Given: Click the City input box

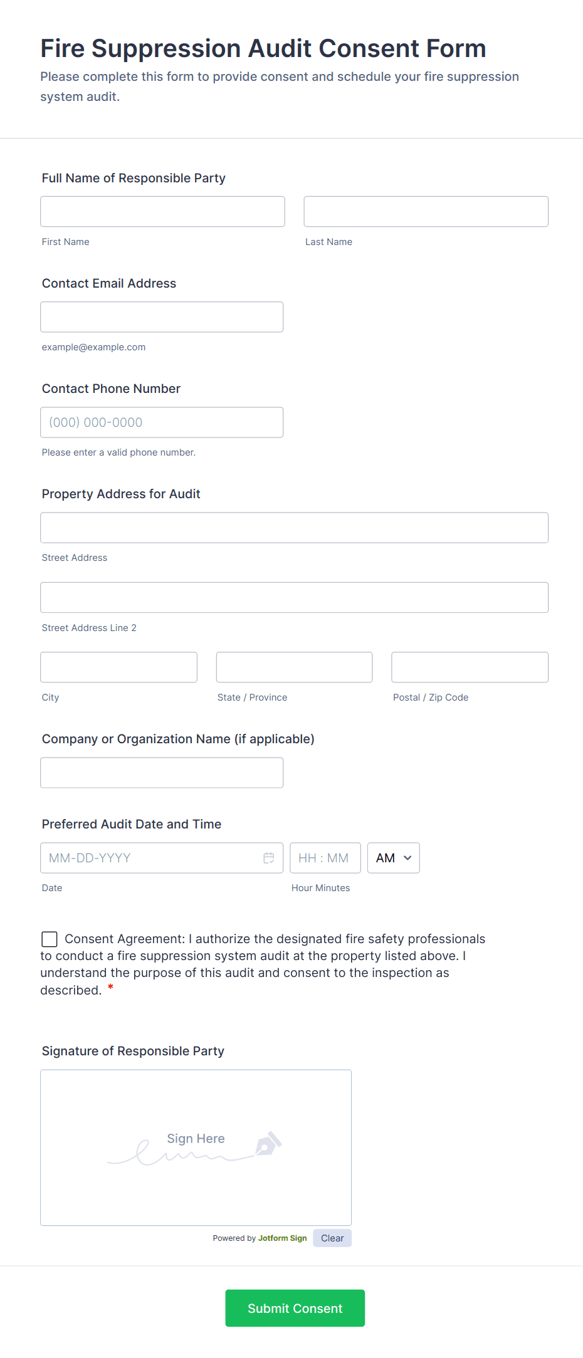Looking at the screenshot, I should click(118, 667).
